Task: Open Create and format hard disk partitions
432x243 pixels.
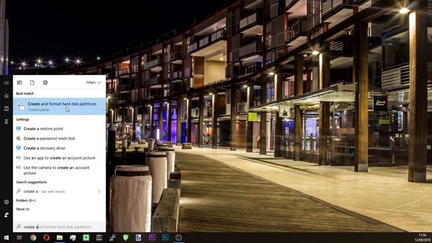Action: [x=59, y=107]
